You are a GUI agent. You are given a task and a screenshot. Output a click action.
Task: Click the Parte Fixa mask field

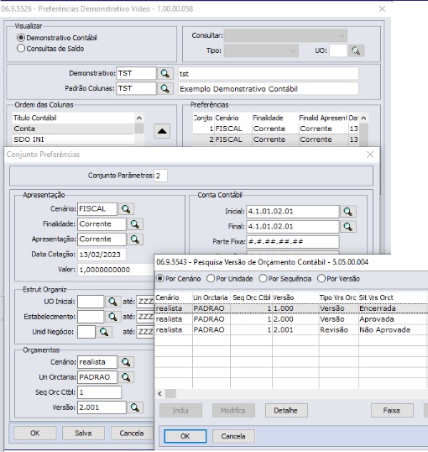(293, 242)
